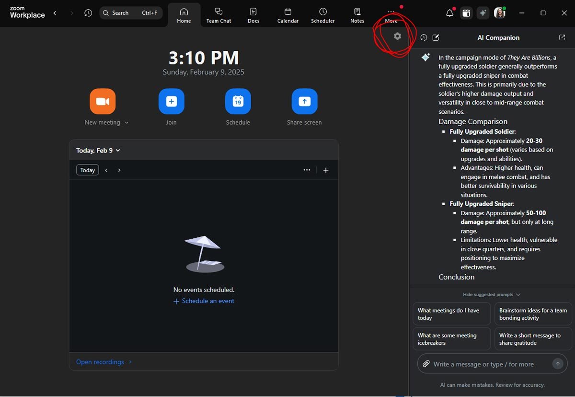575x397 pixels.
Task: Click the 'Damage Comparison' heading
Action: [473, 121]
